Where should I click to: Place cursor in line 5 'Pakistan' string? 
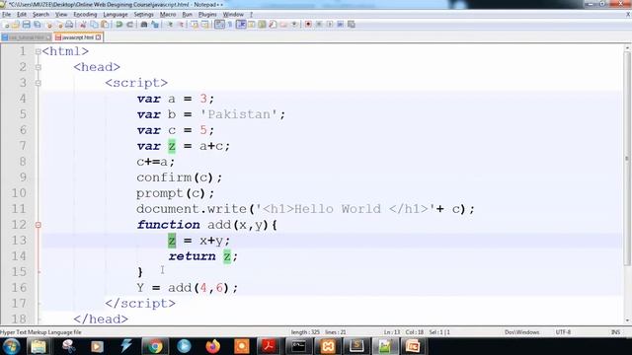click(x=239, y=114)
